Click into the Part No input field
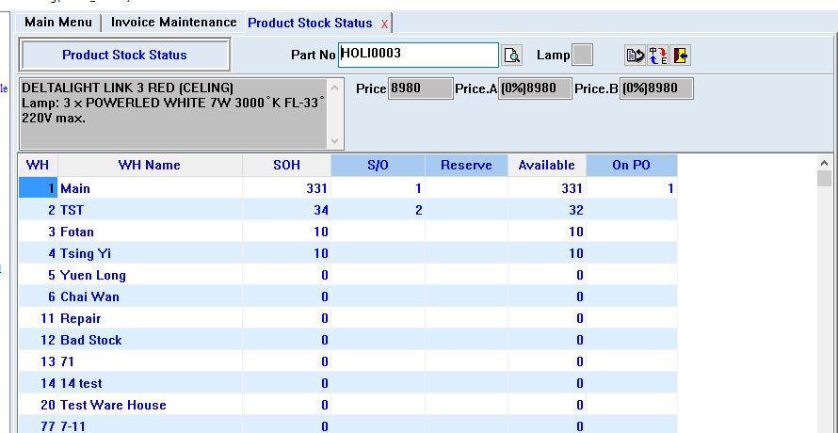Image resolution: width=838 pixels, height=433 pixels. click(x=417, y=55)
